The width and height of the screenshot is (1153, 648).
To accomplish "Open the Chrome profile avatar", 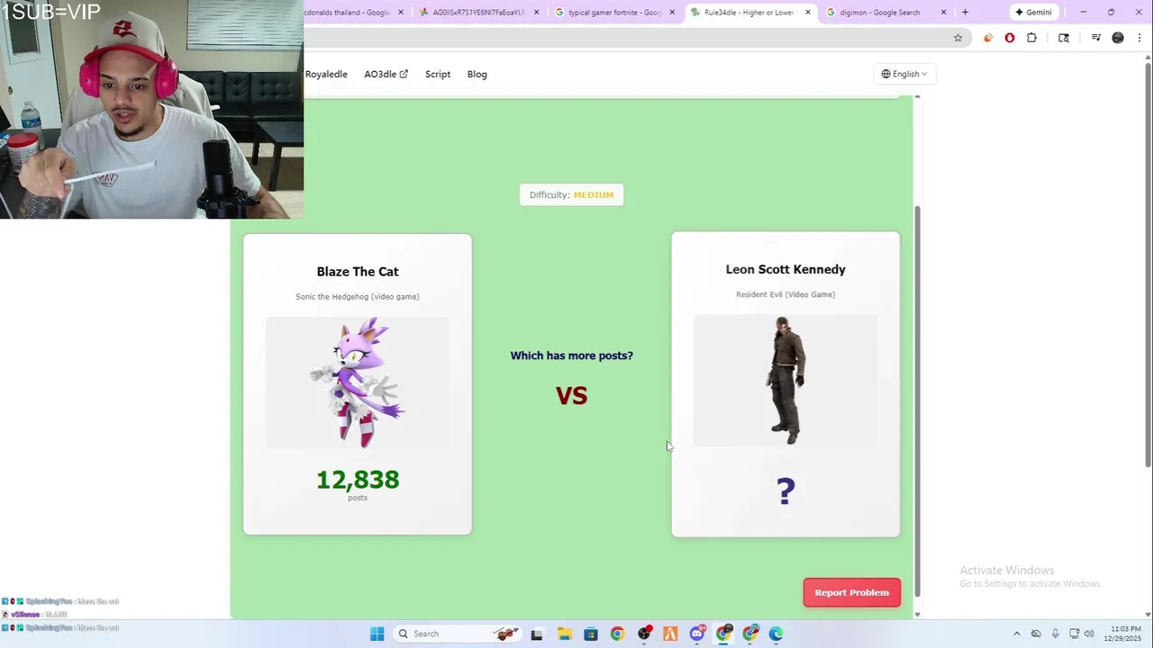I will [x=1118, y=38].
